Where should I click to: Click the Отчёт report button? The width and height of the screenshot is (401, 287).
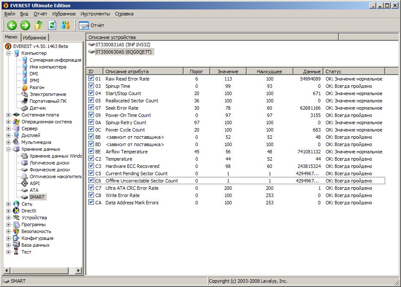pyautogui.click(x=92, y=25)
